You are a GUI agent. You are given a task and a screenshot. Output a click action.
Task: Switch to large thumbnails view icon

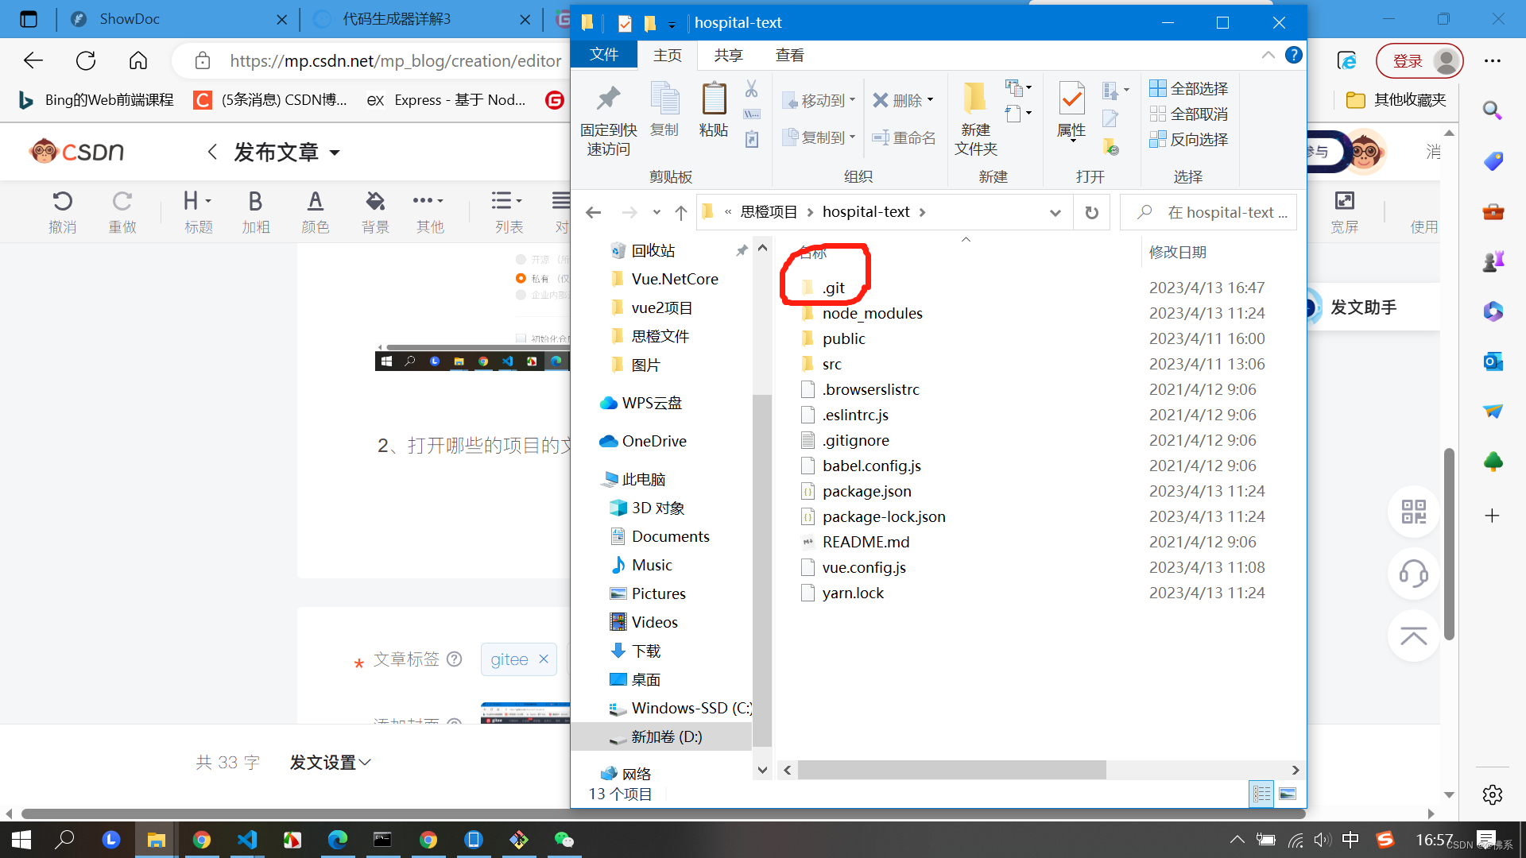[x=1288, y=794]
